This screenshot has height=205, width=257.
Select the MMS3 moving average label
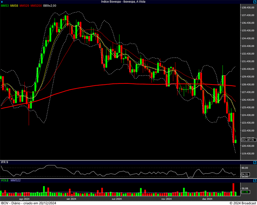pyautogui.click(x=5, y=6)
